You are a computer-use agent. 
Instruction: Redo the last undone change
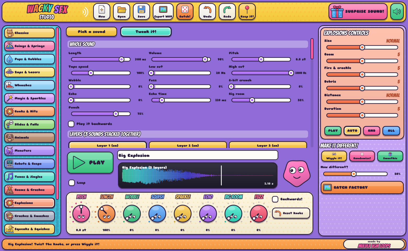(227, 12)
